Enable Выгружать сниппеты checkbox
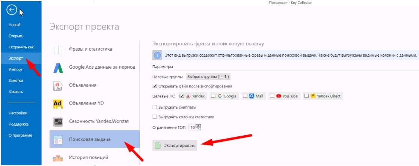This screenshot has height=166, width=419. [154, 107]
